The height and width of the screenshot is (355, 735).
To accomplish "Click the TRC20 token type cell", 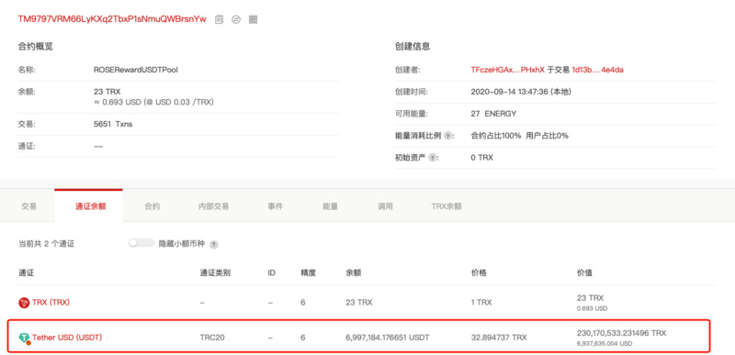I will point(212,338).
